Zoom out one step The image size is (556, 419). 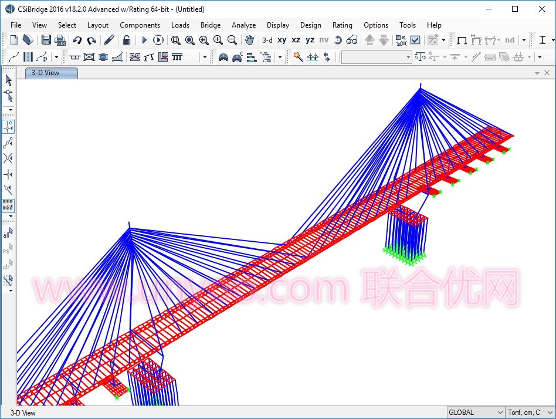pos(232,40)
